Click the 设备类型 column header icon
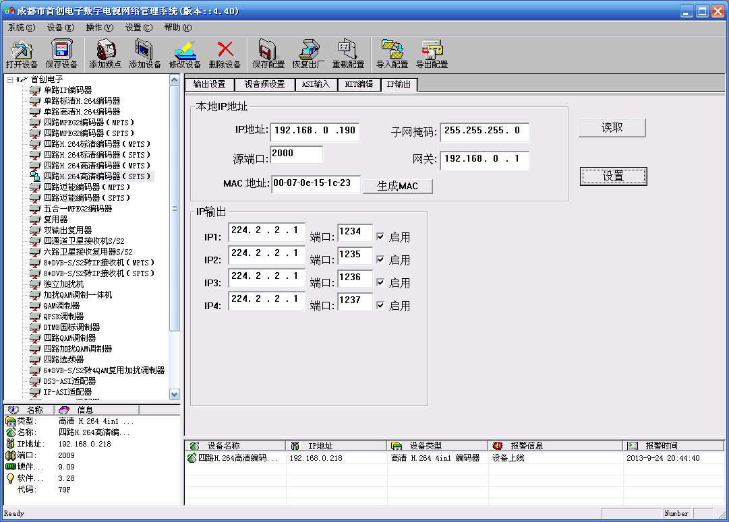The image size is (729, 522). (397, 446)
